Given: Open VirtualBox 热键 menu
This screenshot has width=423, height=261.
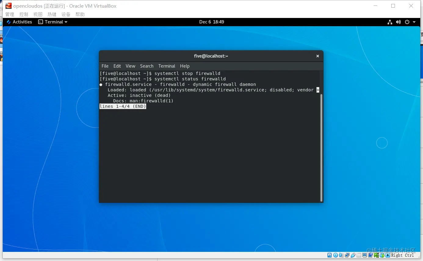Looking at the screenshot, I should 52,14.
